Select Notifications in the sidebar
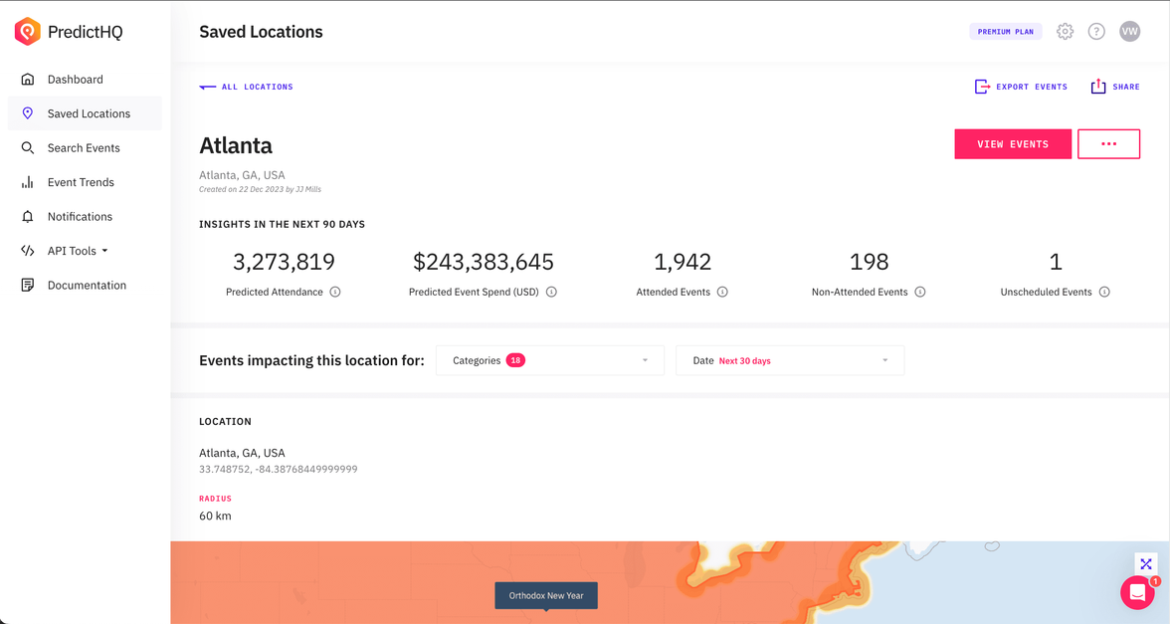This screenshot has height=624, width=1170. tap(80, 217)
